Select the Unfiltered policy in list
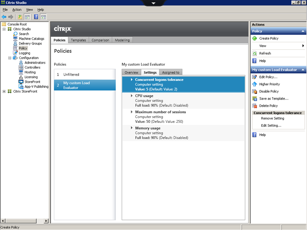307x230 pixels. tap(85, 75)
